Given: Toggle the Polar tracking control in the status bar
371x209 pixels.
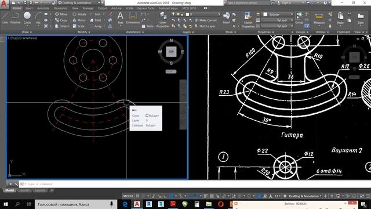Looking at the screenshot, I should (172, 196).
